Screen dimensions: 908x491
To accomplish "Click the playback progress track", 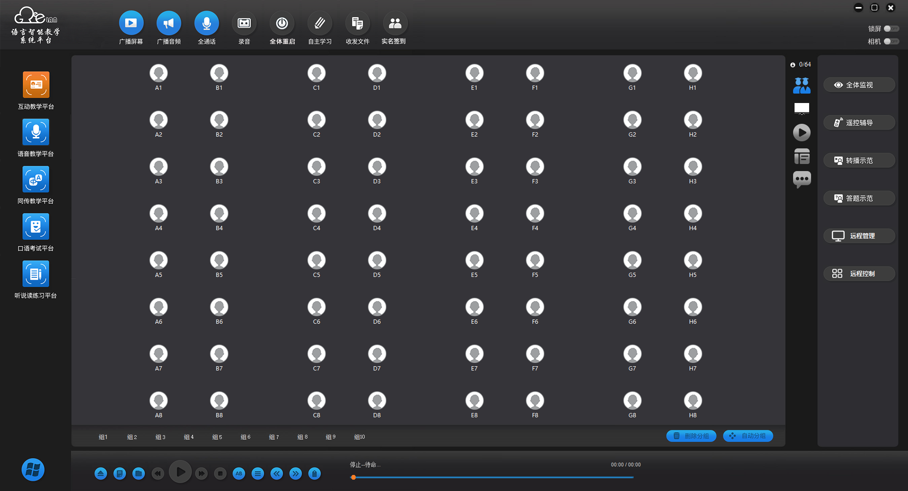I will pyautogui.click(x=492, y=477).
